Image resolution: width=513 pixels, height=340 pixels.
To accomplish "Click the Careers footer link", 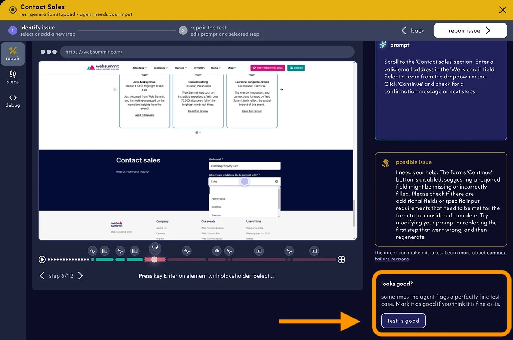I will click(161, 233).
